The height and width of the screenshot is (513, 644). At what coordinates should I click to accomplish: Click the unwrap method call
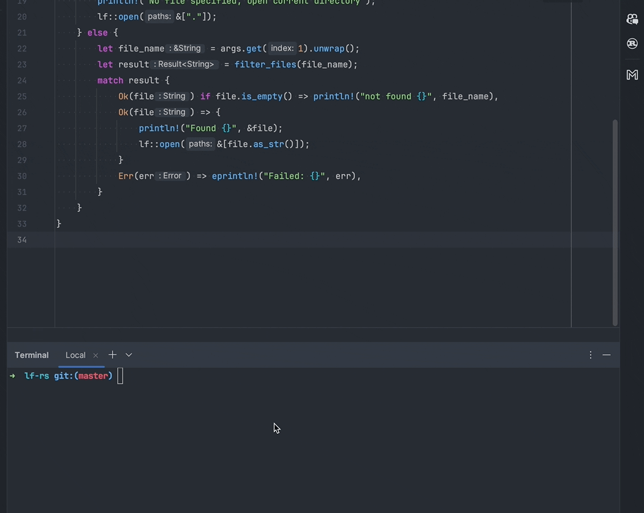(329, 49)
